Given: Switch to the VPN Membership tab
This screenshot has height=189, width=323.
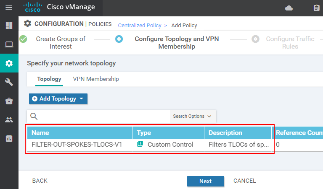Looking at the screenshot, I should coord(96,79).
